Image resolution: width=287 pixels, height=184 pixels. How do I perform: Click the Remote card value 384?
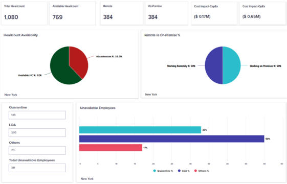[x=108, y=17]
